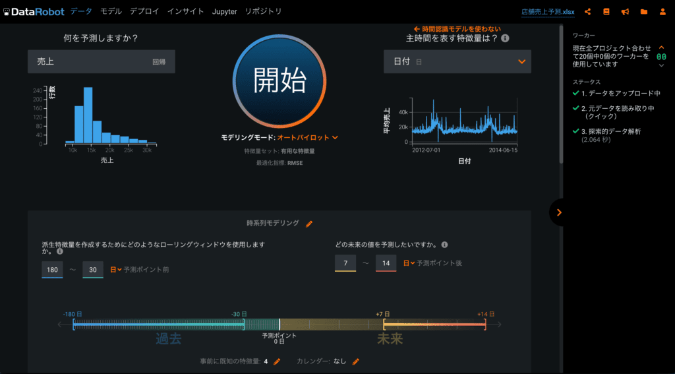This screenshot has width=675, height=374.
Task: Open the share icon in top bar
Action: [x=587, y=12]
